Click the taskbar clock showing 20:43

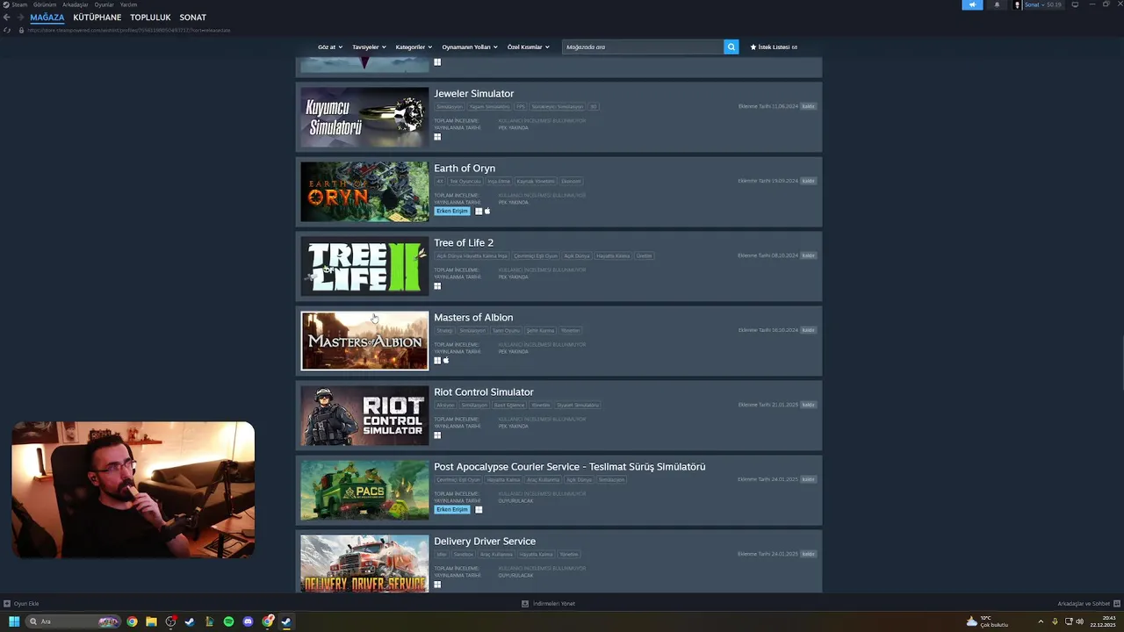coord(1103,621)
